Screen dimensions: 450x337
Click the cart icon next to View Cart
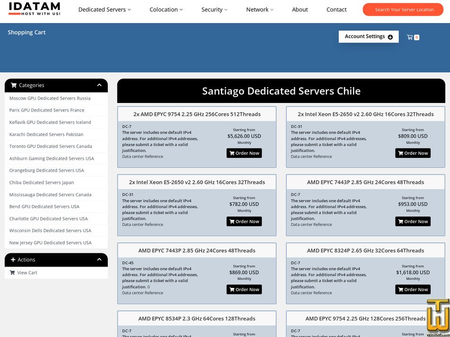click(x=12, y=273)
